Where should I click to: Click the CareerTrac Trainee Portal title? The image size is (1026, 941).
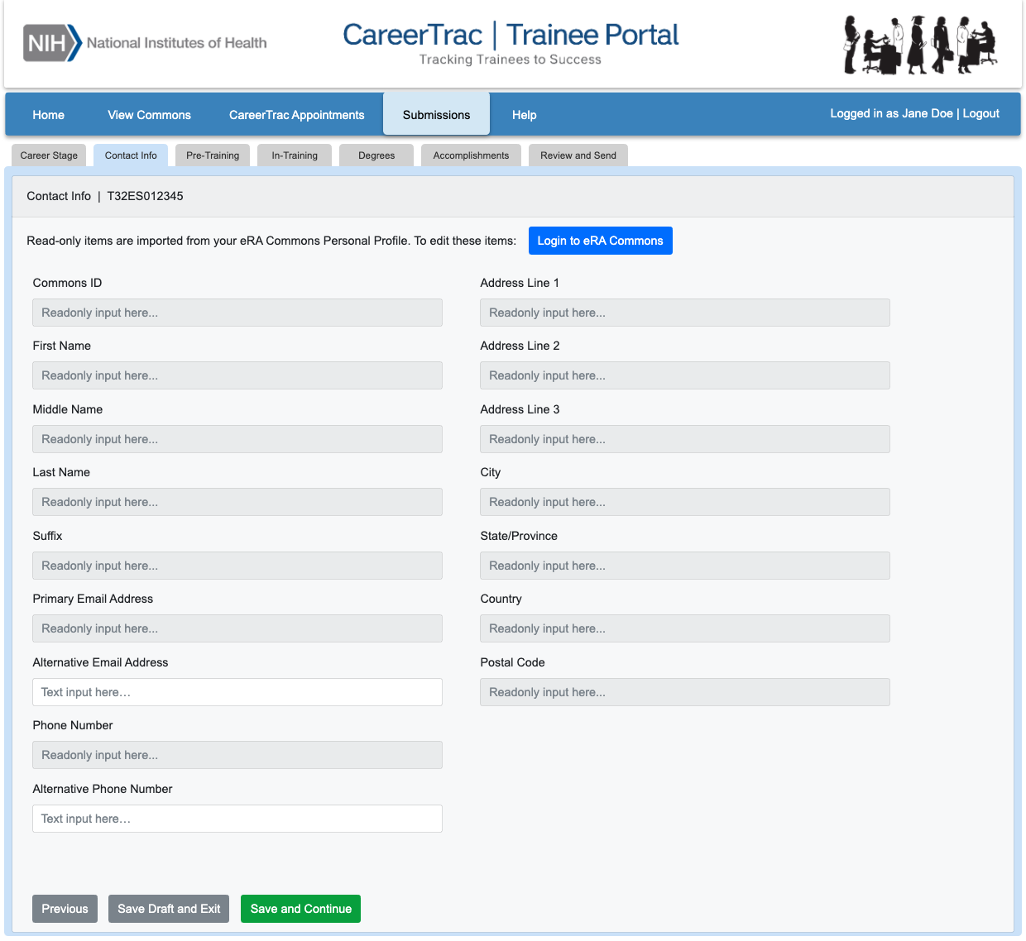(x=511, y=35)
